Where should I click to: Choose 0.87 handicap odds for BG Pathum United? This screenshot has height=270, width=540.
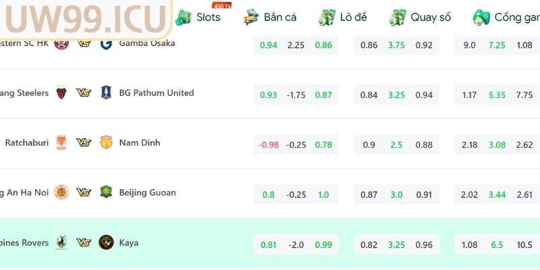pyautogui.click(x=323, y=95)
